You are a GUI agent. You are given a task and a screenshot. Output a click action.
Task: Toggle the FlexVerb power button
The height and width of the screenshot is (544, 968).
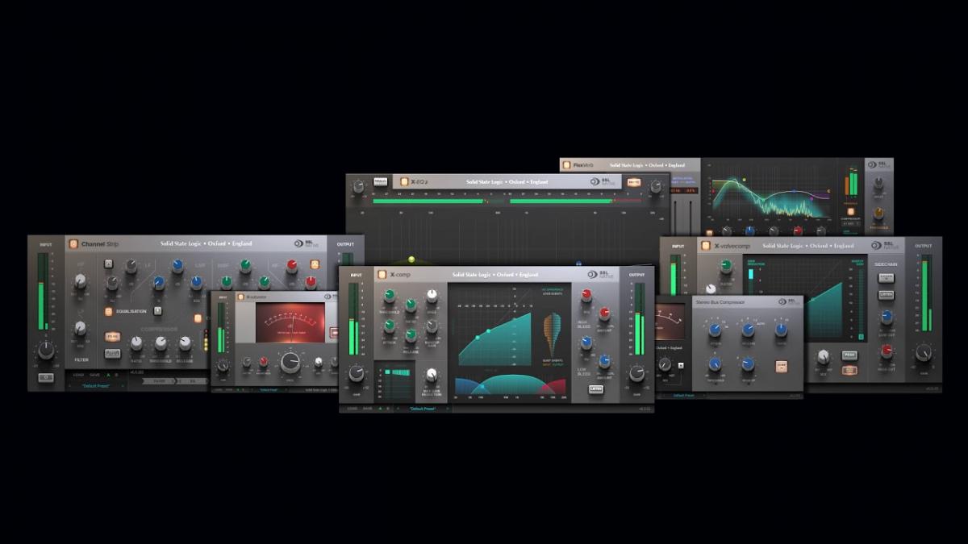point(566,164)
